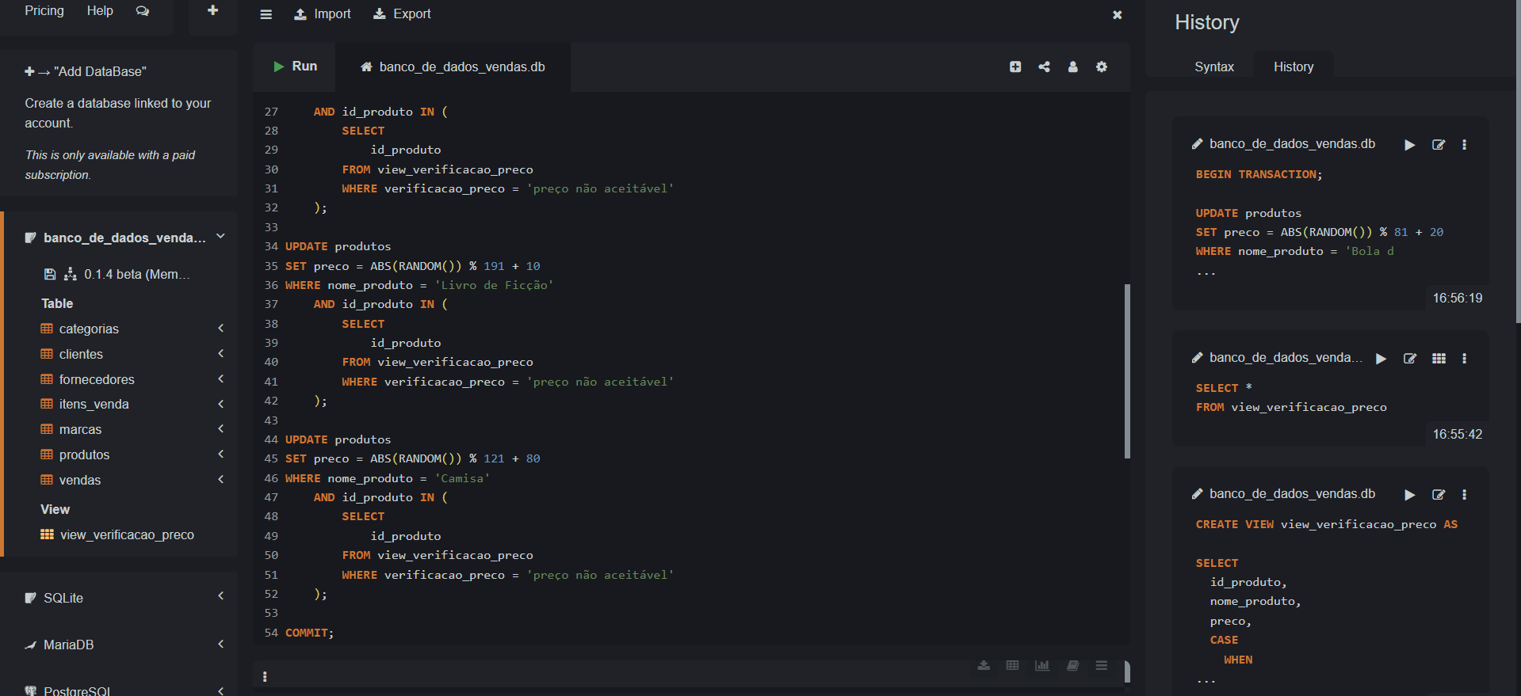
Task: Switch to the Syntax tab
Action: pos(1214,67)
